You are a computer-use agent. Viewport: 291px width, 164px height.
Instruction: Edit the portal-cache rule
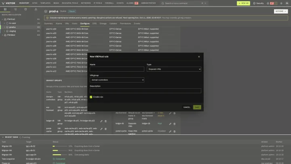pyautogui.click(x=170, y=131)
